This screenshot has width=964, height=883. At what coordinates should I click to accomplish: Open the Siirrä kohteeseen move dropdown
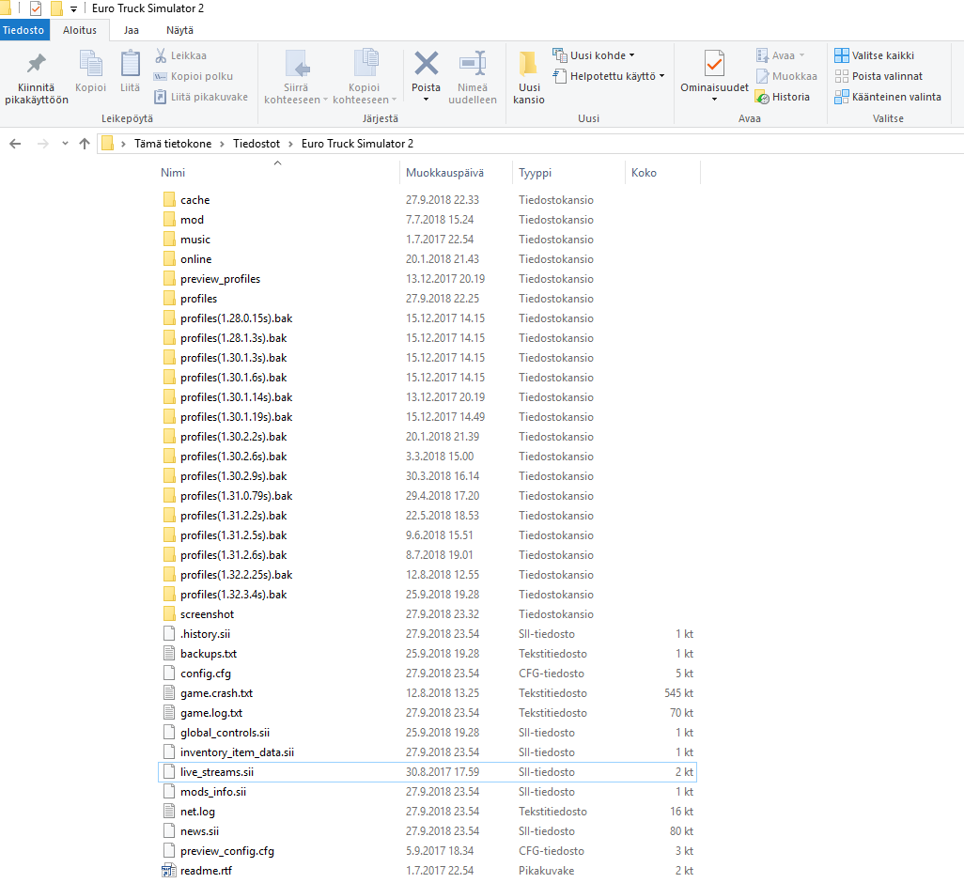(296, 93)
